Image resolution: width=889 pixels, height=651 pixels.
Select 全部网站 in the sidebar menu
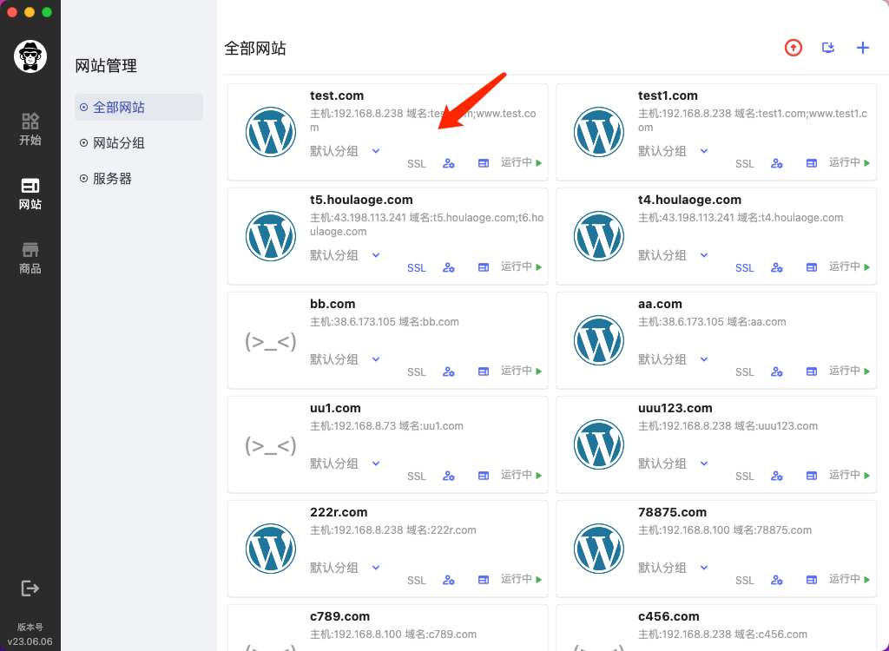tap(139, 107)
